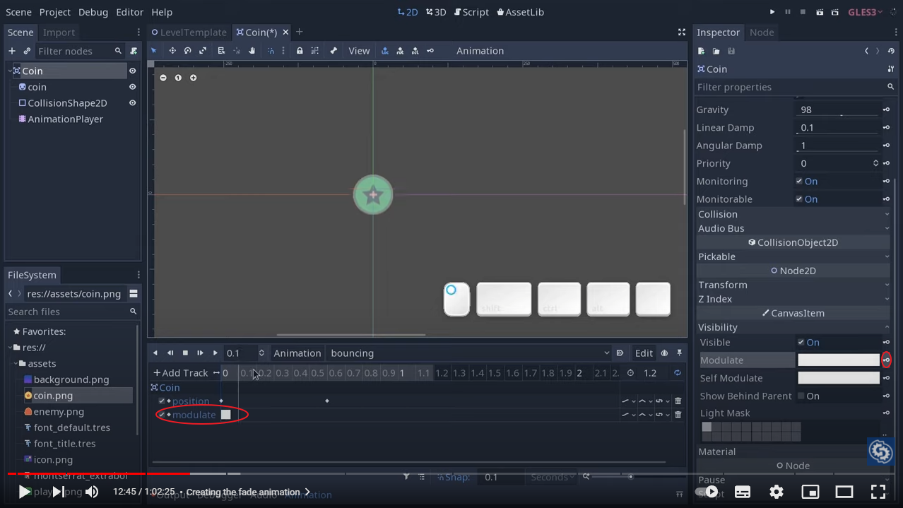Open the GLES3 renderer dropdown
The image size is (903, 508).
tap(866, 12)
